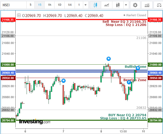
Task: Click the gray 20832 level text in chart
Action: (141, 108)
